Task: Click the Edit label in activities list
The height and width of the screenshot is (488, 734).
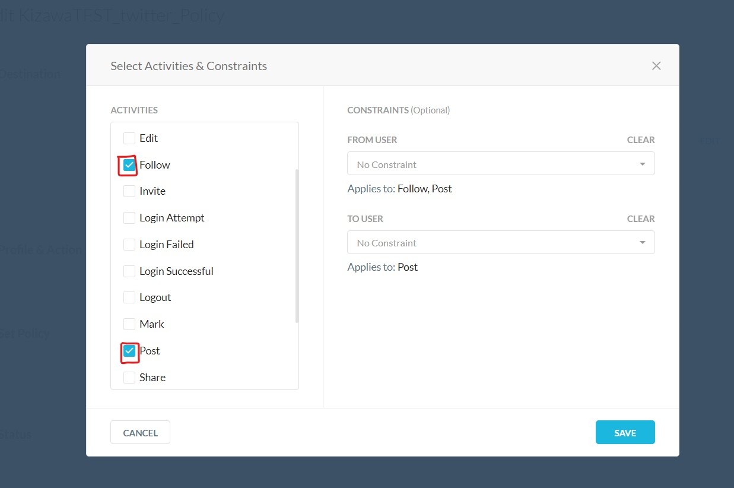Action: [149, 138]
